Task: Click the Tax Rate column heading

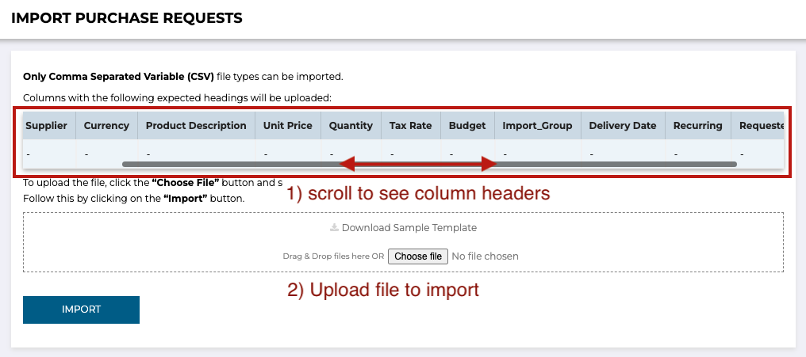Action: [411, 126]
